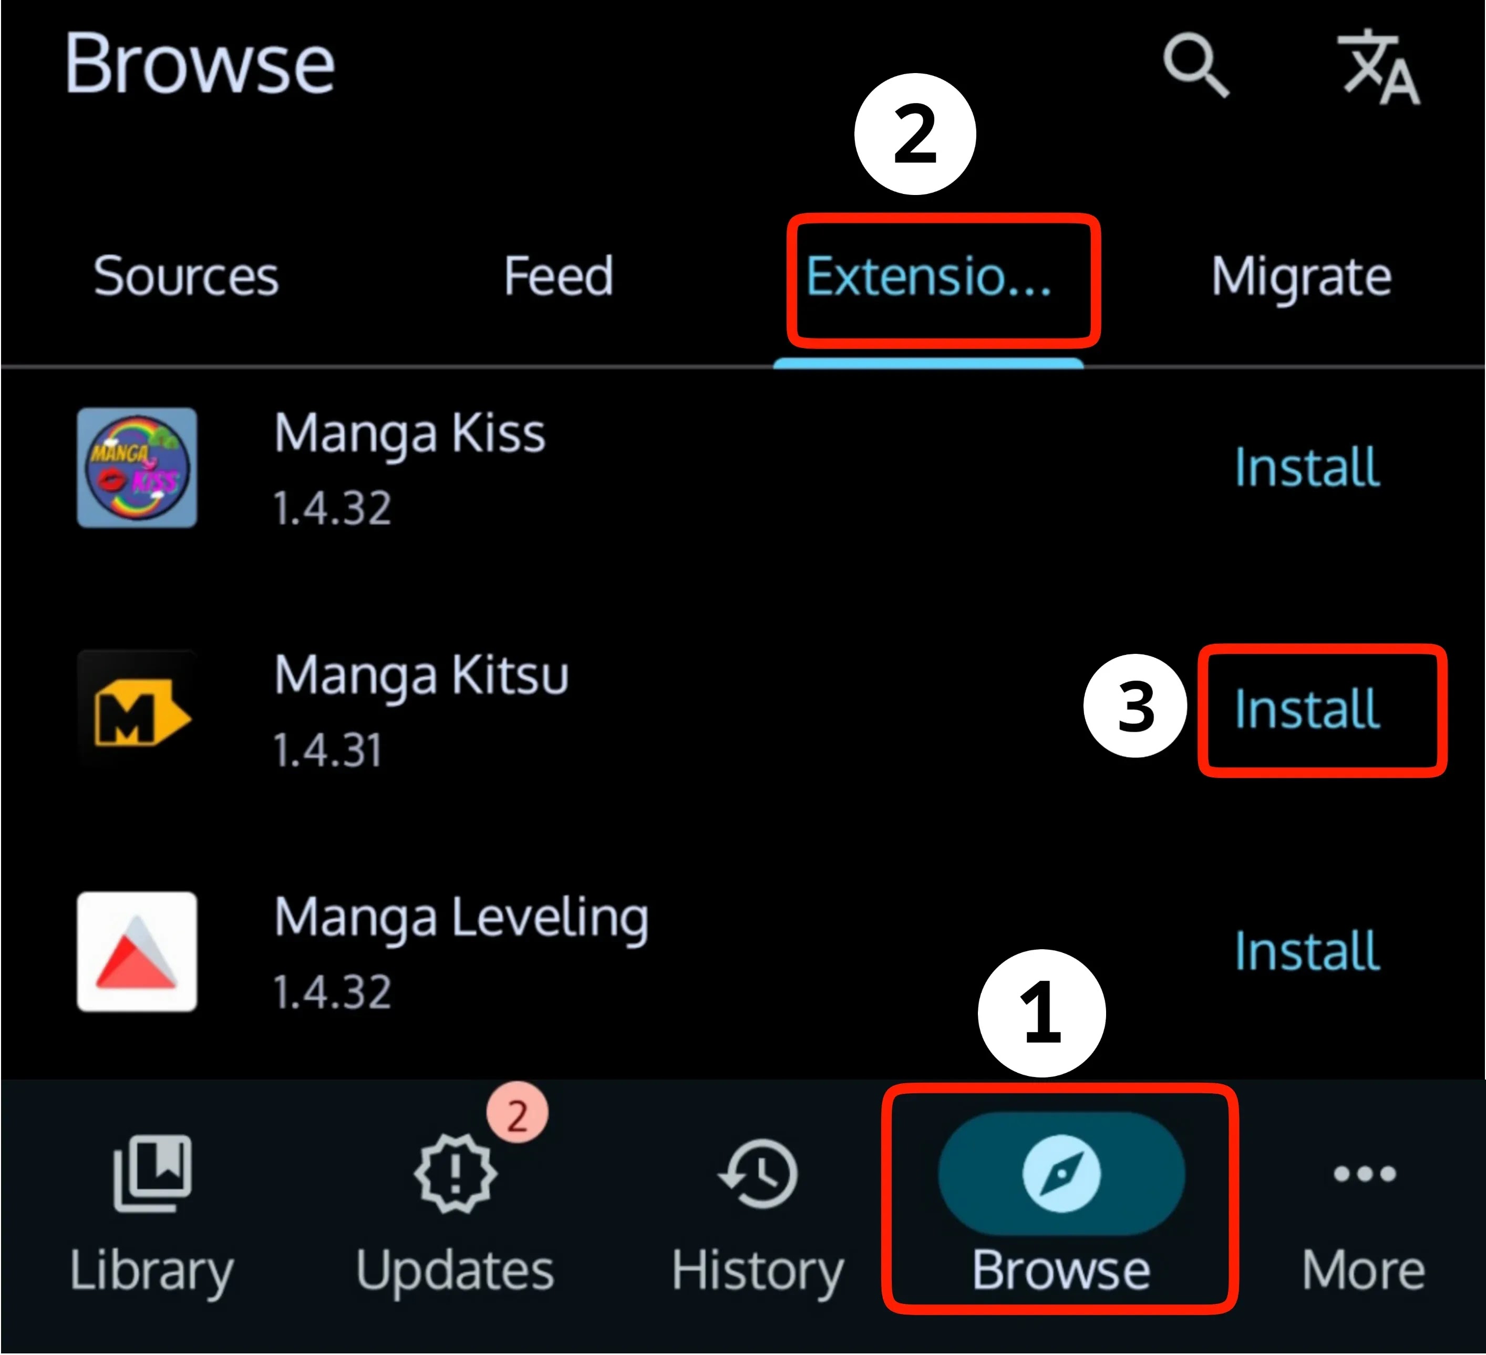Image resolution: width=1486 pixels, height=1355 pixels.
Task: Install the Manga Kiss extension
Action: click(x=1306, y=467)
